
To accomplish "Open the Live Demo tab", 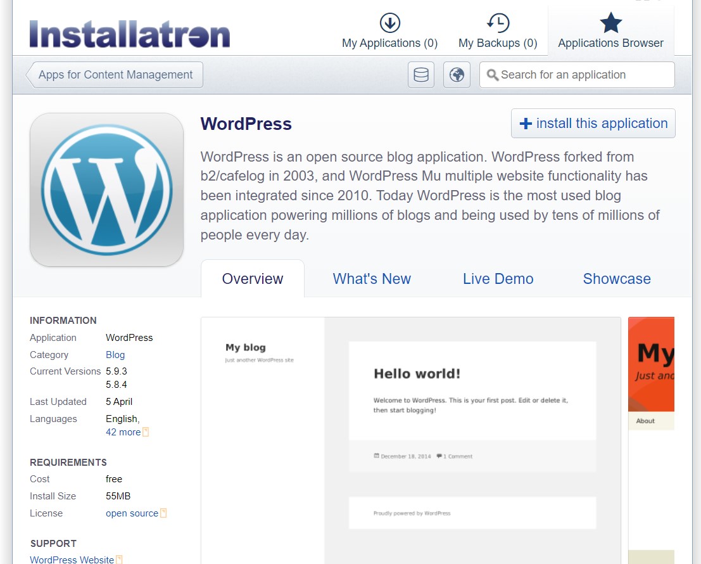I will 498,279.
